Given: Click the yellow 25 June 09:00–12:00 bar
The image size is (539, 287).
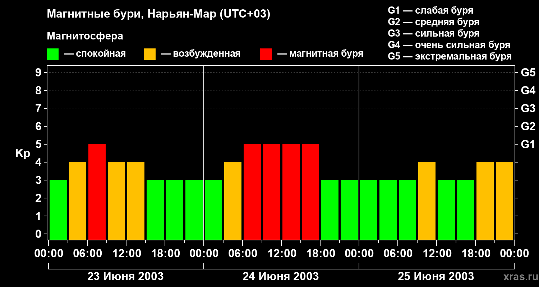Looking at the screenshot, I should click(427, 201).
